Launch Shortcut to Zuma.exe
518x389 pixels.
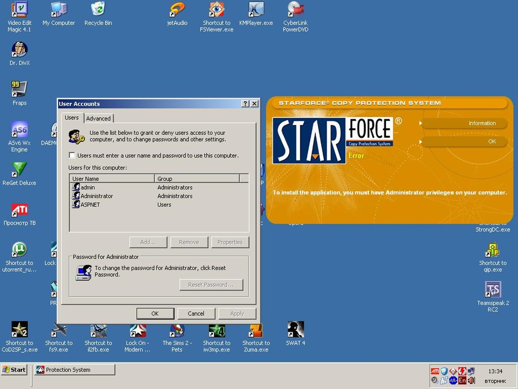256,330
